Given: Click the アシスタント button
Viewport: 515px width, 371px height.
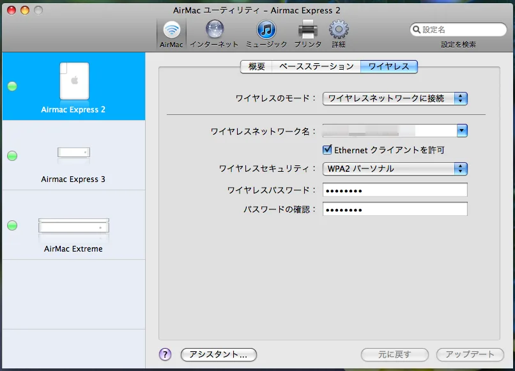Looking at the screenshot, I should click(219, 354).
